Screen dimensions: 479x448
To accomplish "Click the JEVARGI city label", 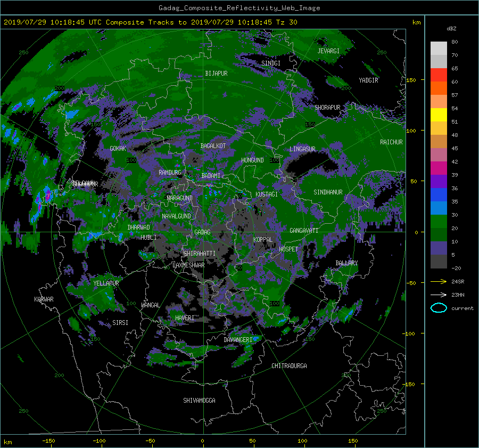I will [x=328, y=51].
